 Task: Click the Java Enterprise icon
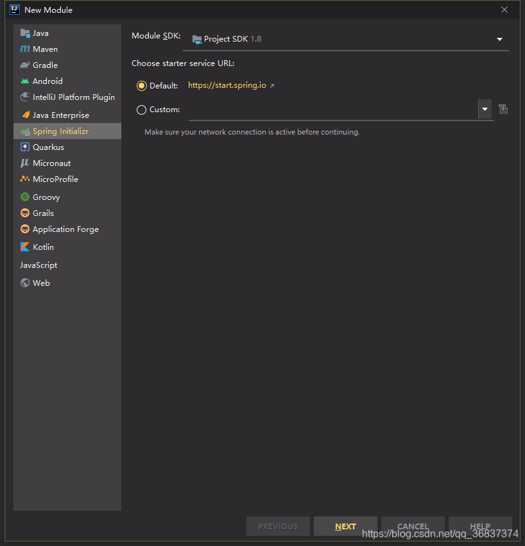point(25,115)
